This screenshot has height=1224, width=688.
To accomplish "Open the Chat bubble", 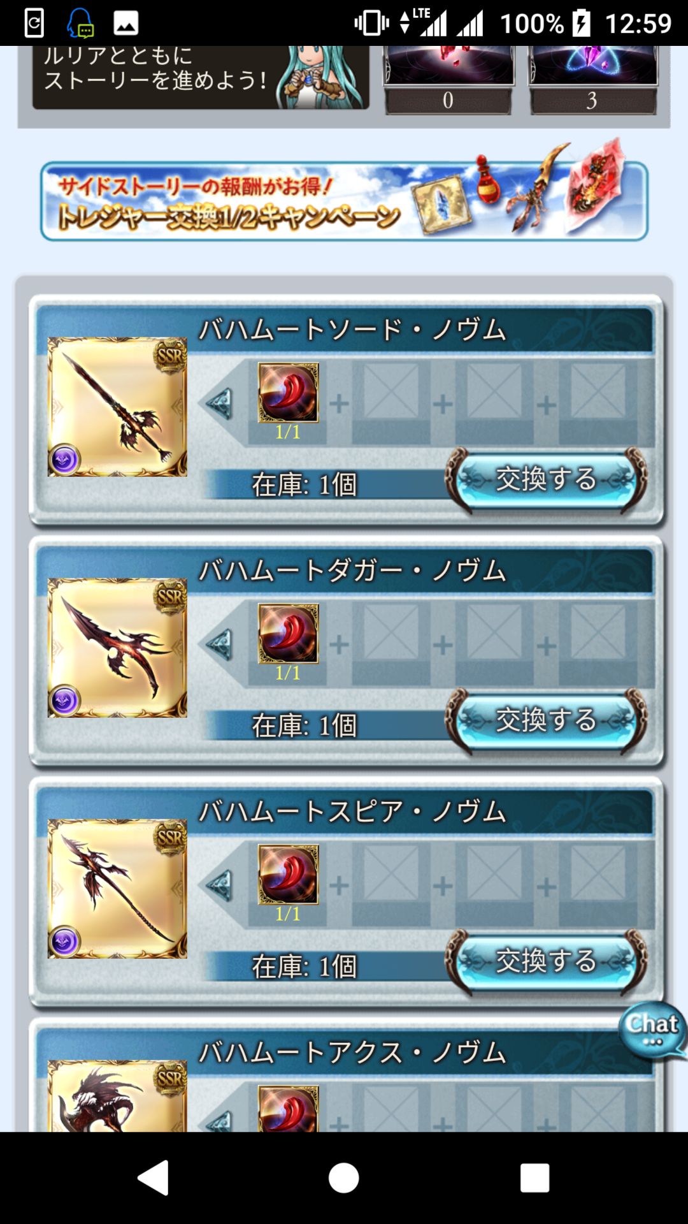I will [x=653, y=1030].
